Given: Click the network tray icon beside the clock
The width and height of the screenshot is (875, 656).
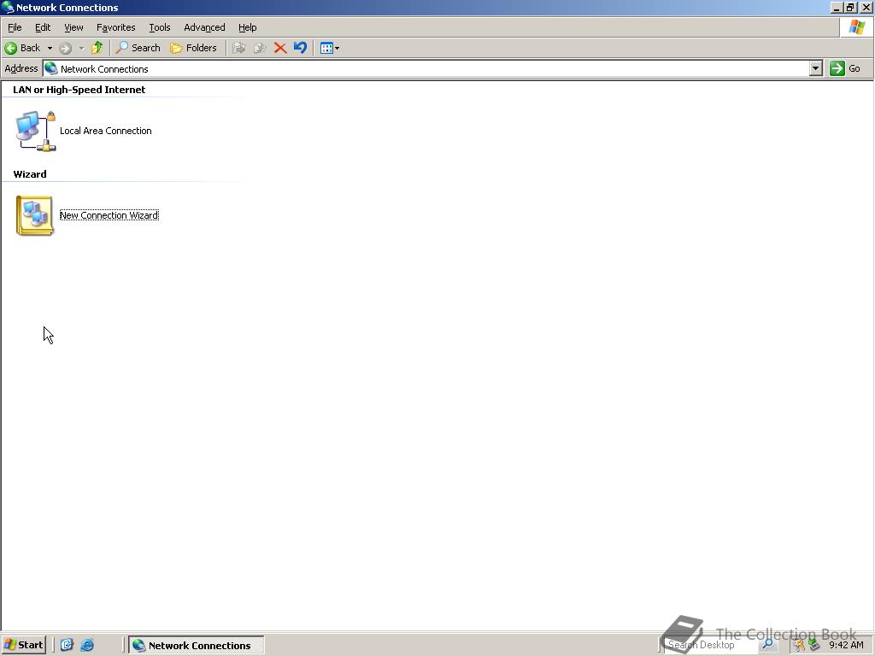Looking at the screenshot, I should tap(813, 645).
